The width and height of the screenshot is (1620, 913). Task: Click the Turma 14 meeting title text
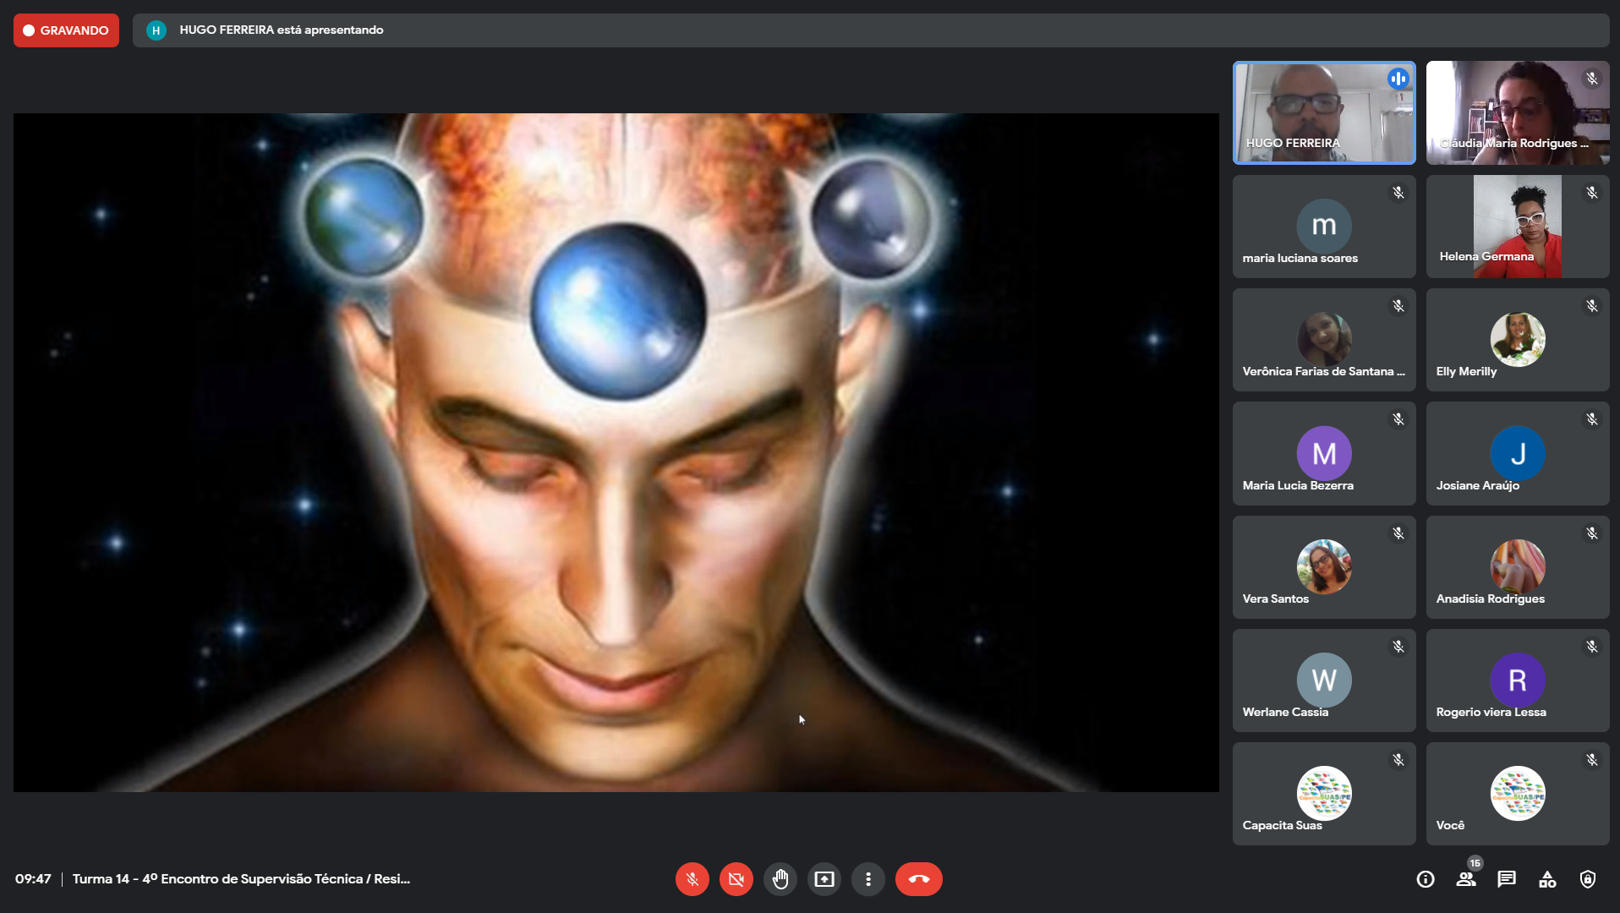coord(241,879)
